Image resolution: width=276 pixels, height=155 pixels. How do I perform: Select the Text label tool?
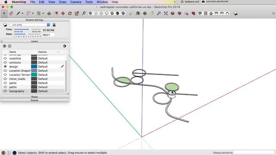131,13
